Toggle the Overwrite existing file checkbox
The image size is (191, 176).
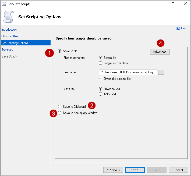tap(101, 79)
